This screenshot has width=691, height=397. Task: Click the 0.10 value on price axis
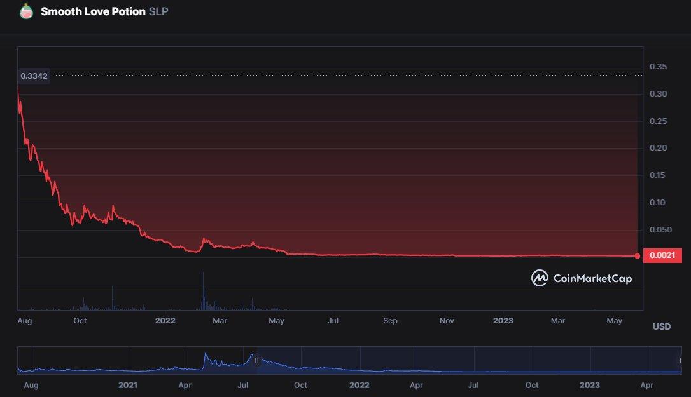coord(658,203)
